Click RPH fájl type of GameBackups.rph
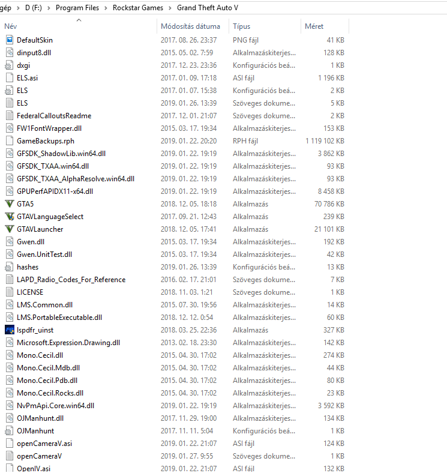The height and width of the screenshot is (473, 447). (x=245, y=141)
